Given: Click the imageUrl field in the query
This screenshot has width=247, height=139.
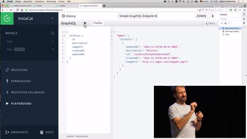Looking at the screenshot, I should click(x=78, y=47).
